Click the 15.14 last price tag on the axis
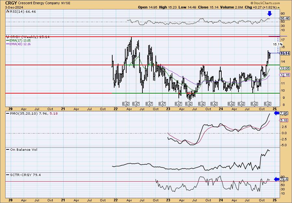The image size is (292, 203). [x=285, y=53]
